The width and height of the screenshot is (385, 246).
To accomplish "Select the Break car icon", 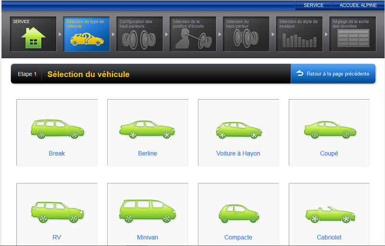I will tap(57, 129).
